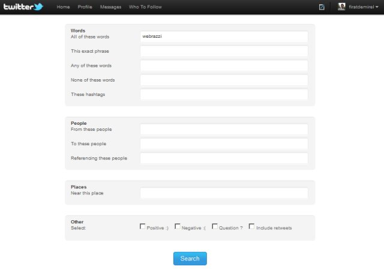The image size is (384, 270).
Task: Click the From these people field
Action: coord(224,129)
